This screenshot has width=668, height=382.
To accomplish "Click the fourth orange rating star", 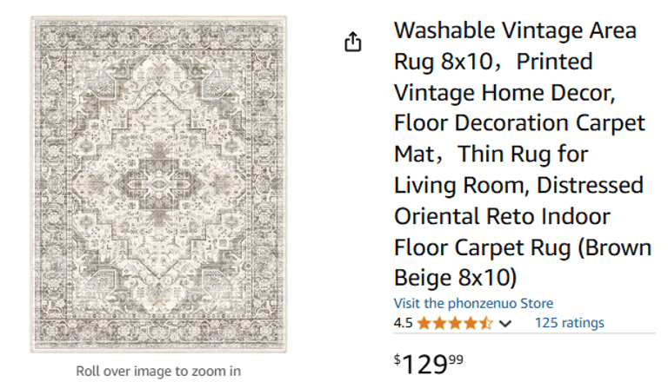I will [471, 324].
